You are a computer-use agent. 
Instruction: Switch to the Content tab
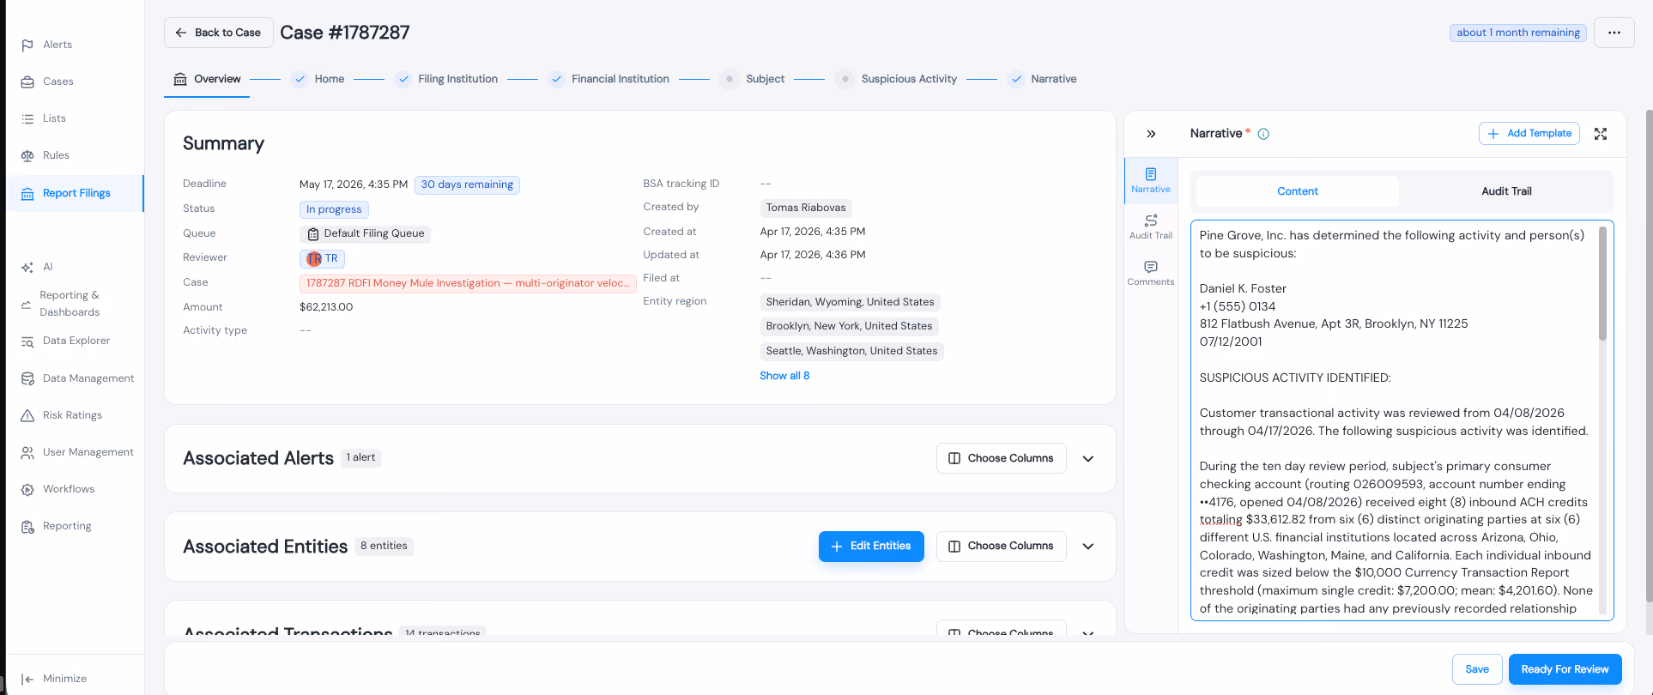click(x=1298, y=191)
